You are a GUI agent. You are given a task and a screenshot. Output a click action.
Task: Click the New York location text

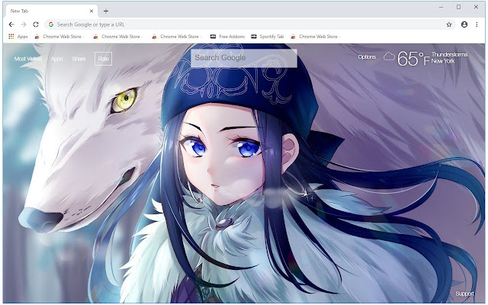click(442, 61)
